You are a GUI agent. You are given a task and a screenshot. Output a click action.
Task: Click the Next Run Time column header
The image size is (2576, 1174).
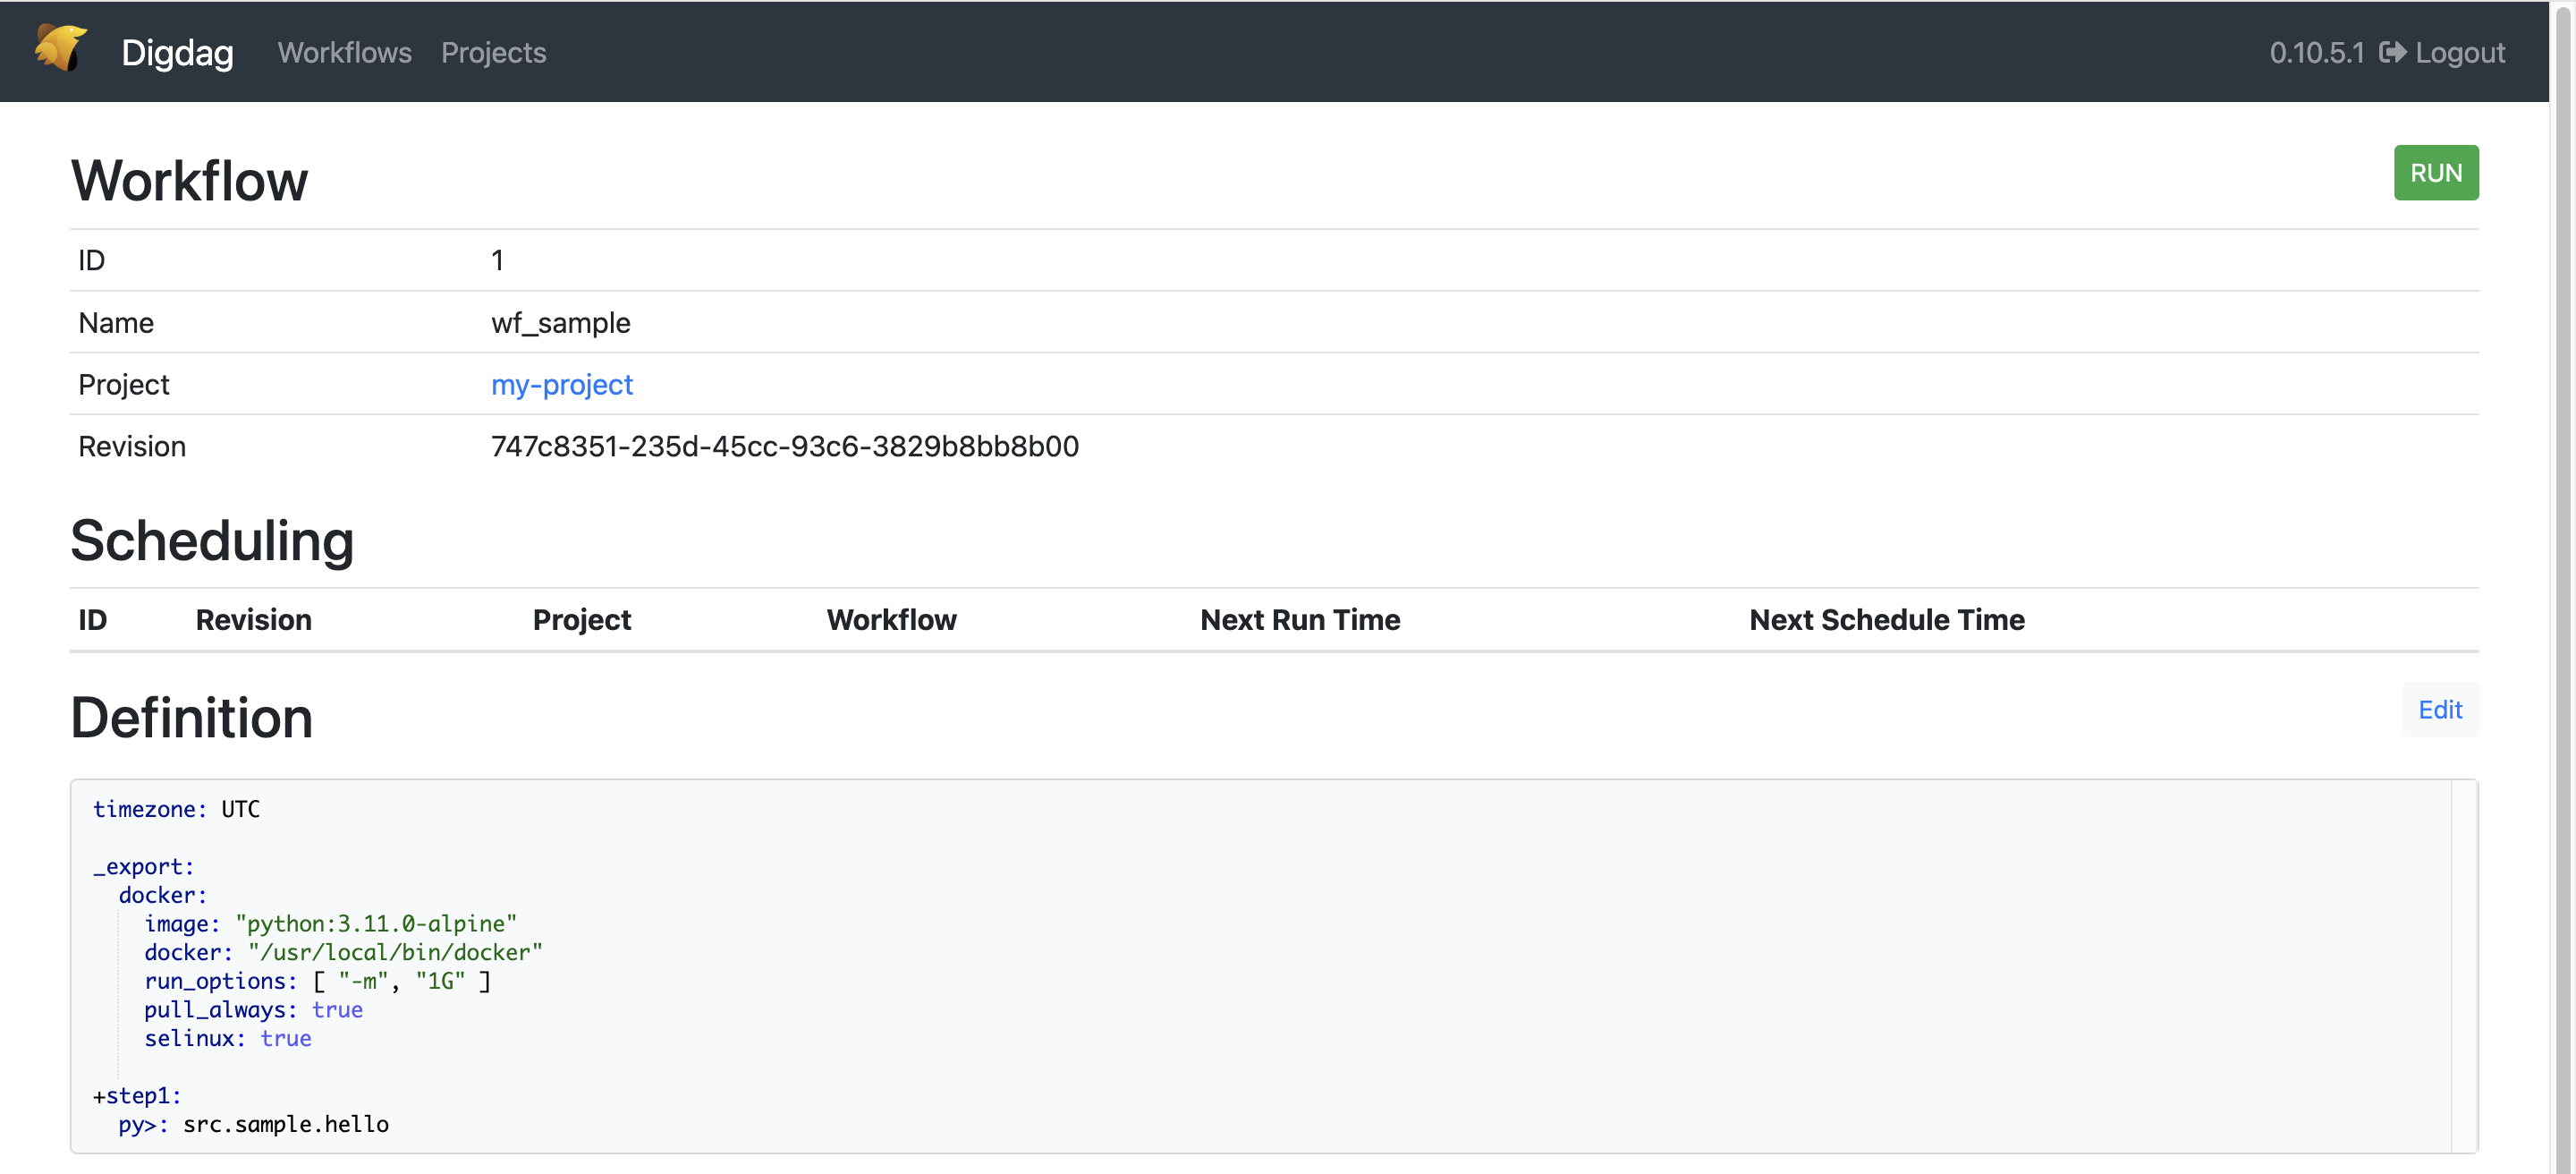pyautogui.click(x=1299, y=620)
